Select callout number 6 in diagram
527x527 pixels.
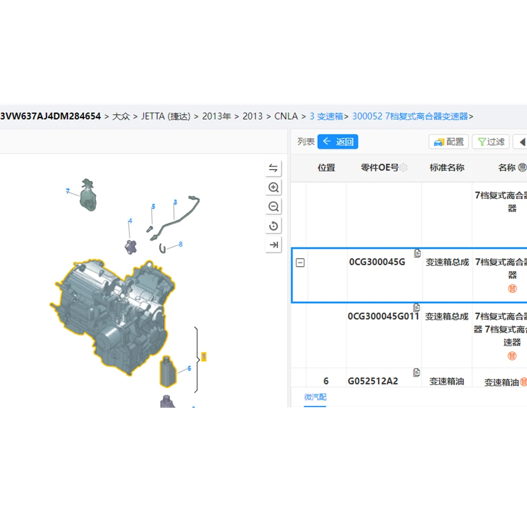point(189,368)
